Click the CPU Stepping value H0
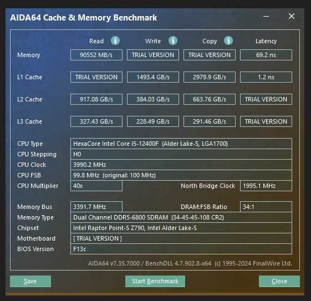The height and width of the screenshot is (301, 311). [181, 154]
